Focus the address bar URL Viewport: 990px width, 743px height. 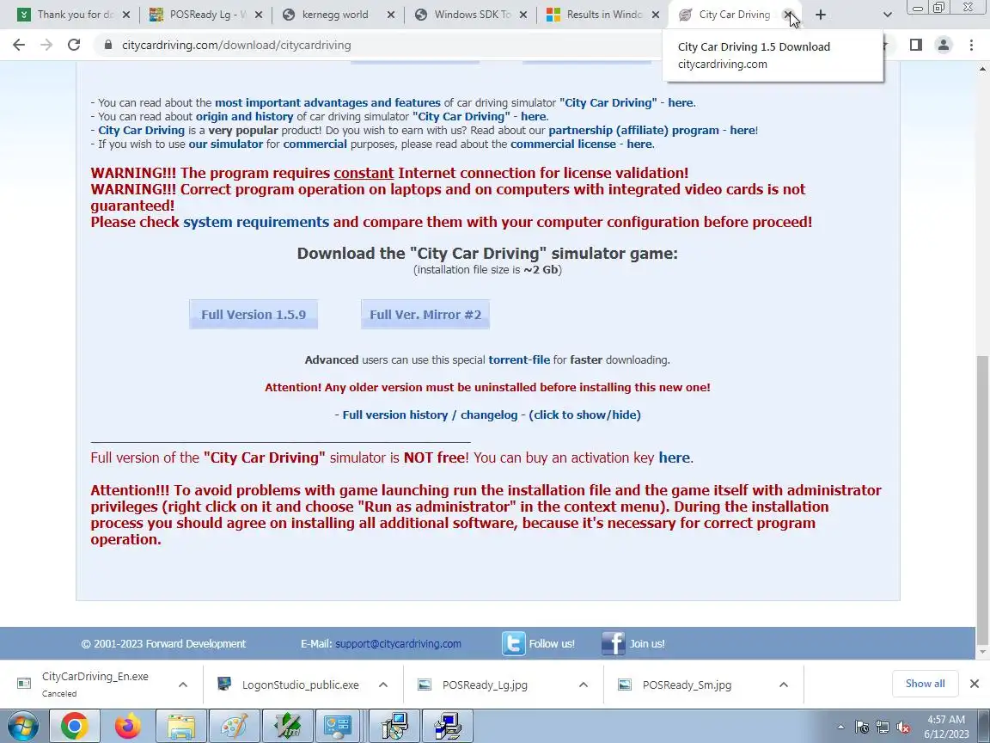pyautogui.click(x=236, y=46)
